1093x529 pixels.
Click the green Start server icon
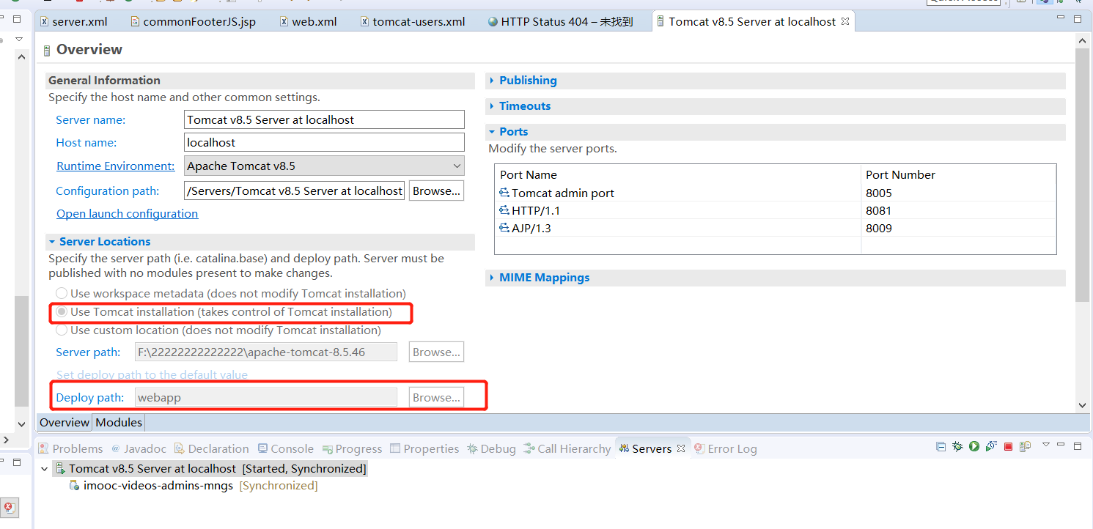[x=974, y=446]
